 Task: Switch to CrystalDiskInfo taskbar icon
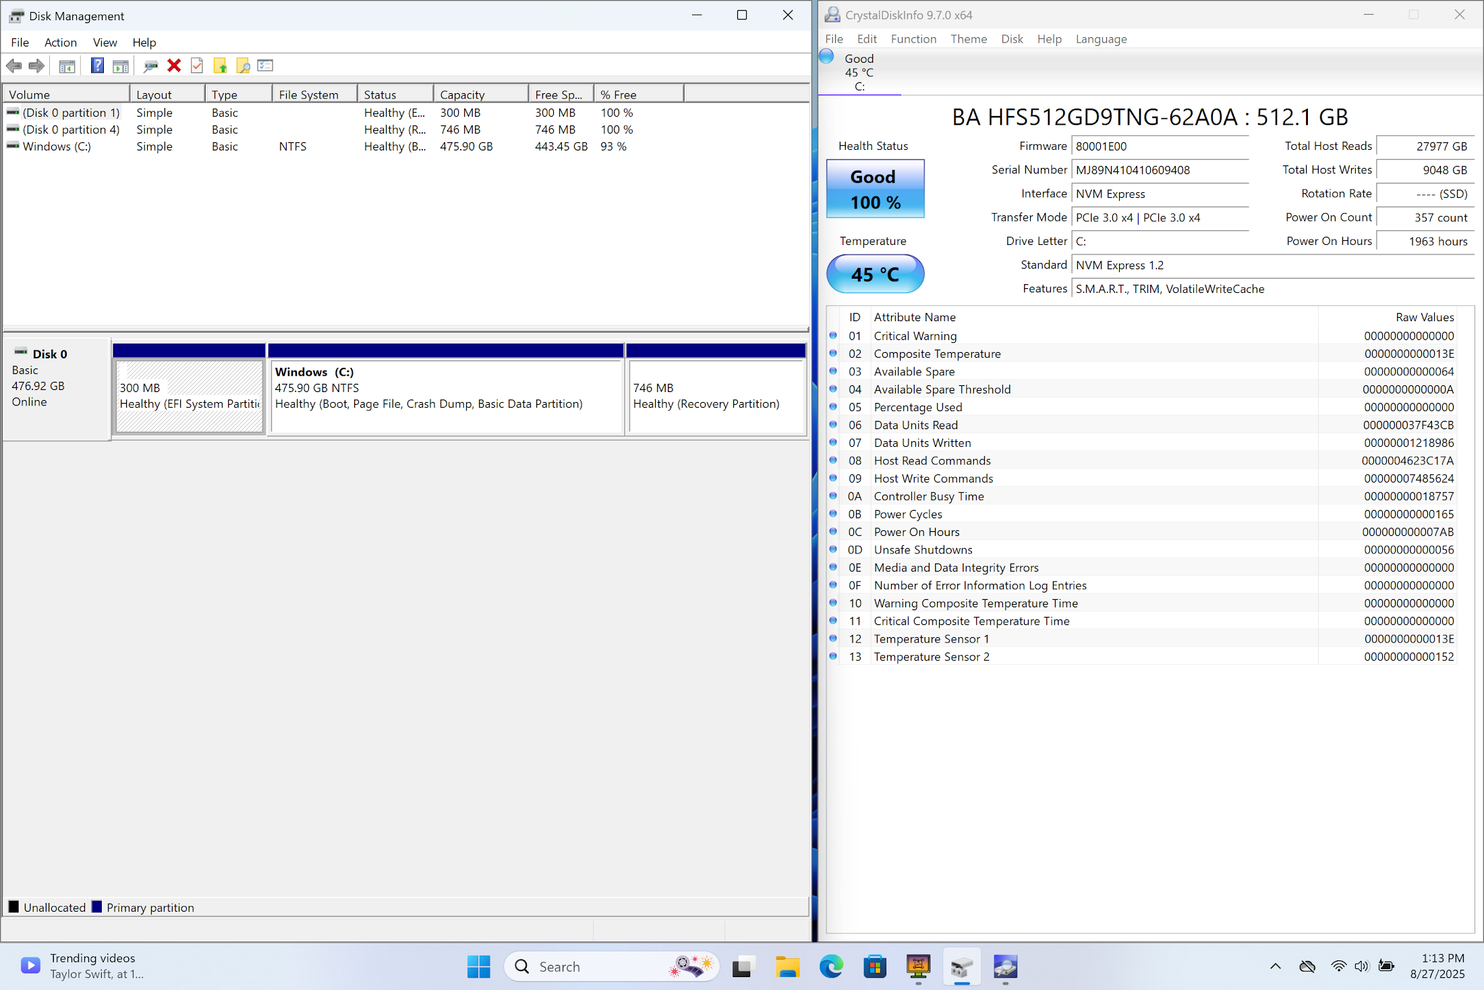[x=1005, y=966]
